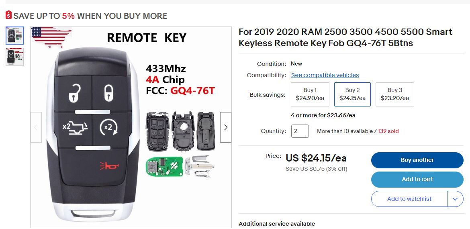Choose the Buy 3 at $23.90/ea option
The width and height of the screenshot is (470, 229).
tap(394, 94)
